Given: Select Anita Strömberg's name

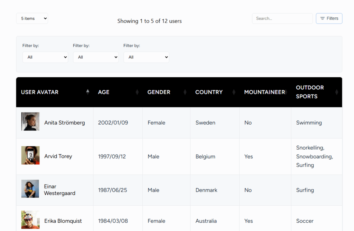Looking at the screenshot, I should [x=64, y=123].
